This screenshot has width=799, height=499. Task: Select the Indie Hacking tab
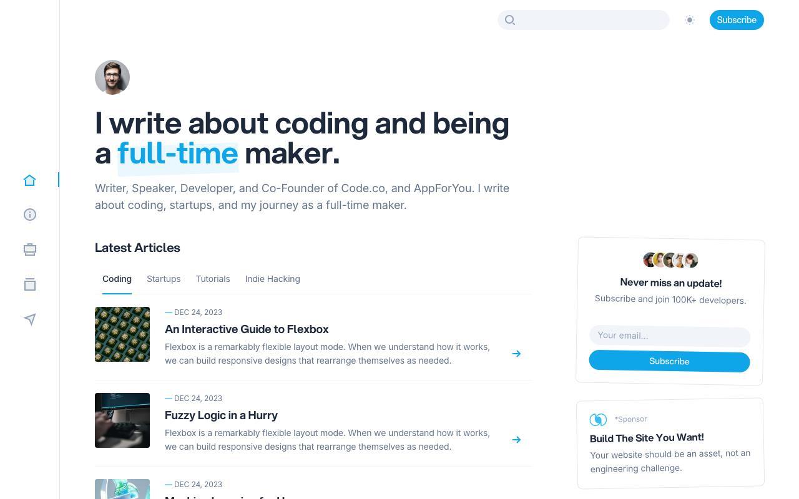[x=273, y=279]
